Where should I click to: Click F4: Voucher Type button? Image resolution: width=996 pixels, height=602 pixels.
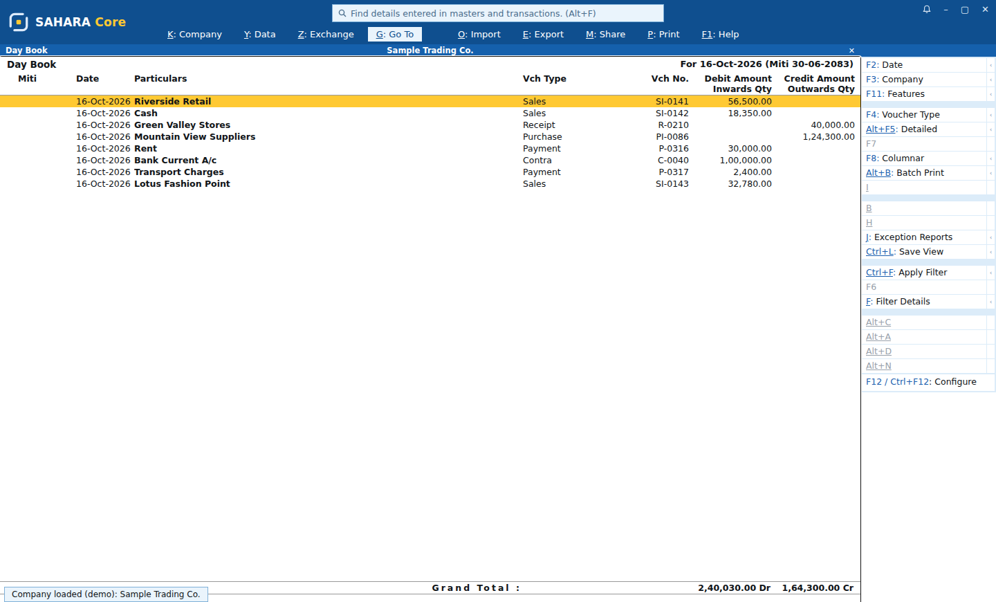point(924,115)
